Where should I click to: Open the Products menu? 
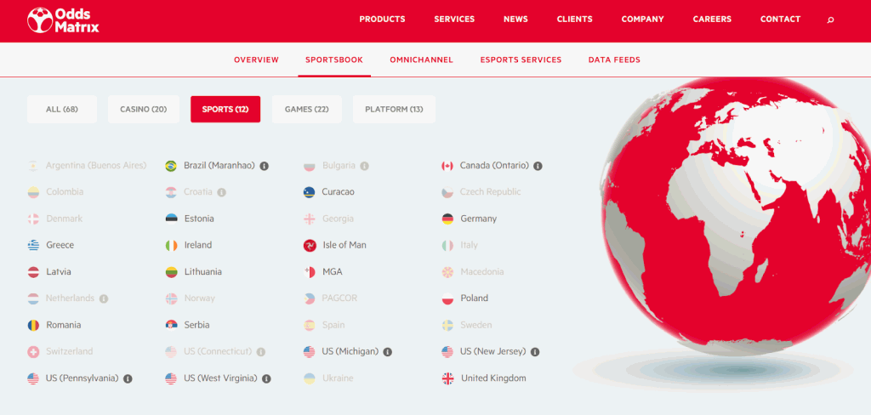[x=382, y=20]
